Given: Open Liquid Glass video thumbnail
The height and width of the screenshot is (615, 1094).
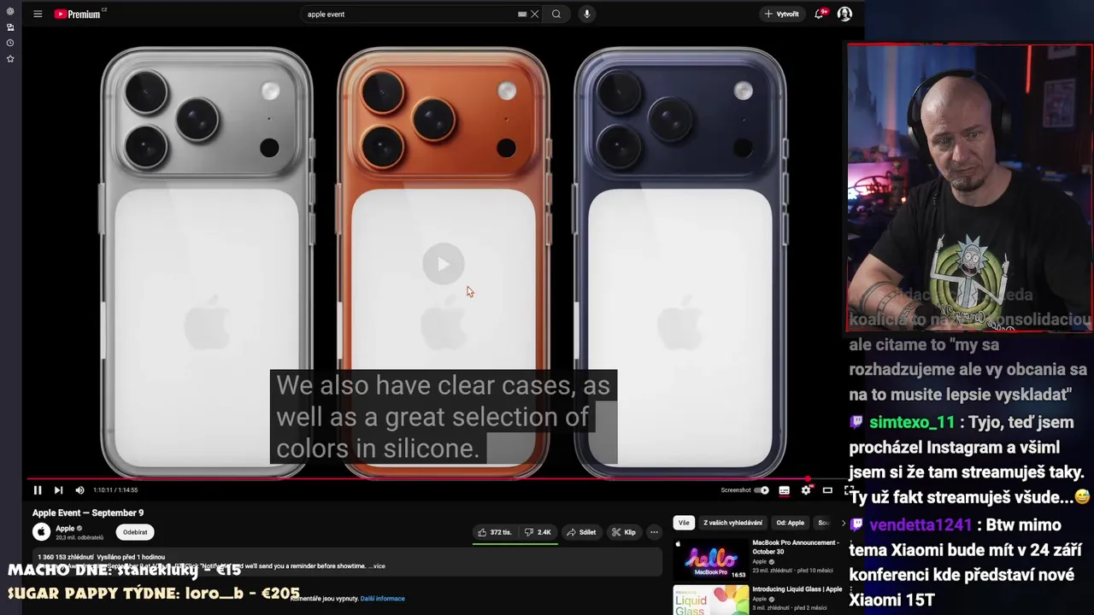Looking at the screenshot, I should pos(710,600).
